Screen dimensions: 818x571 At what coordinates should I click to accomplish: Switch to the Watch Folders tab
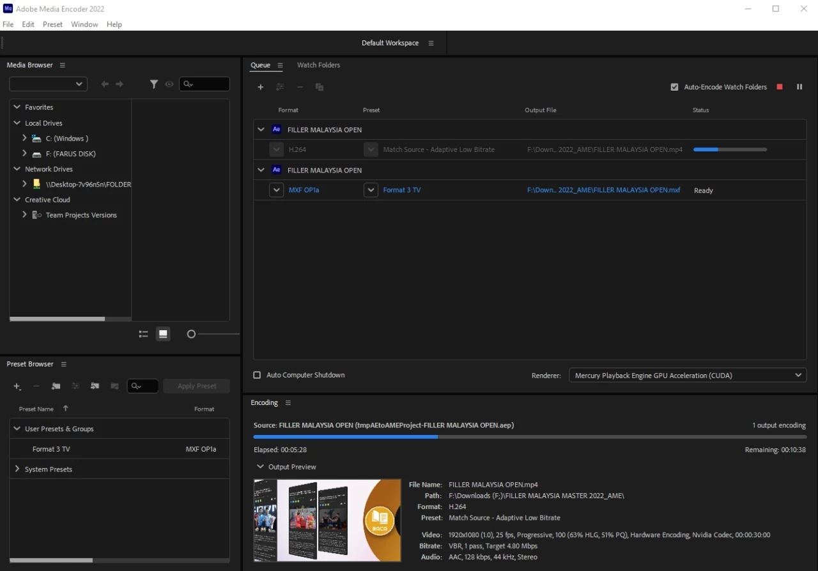318,65
